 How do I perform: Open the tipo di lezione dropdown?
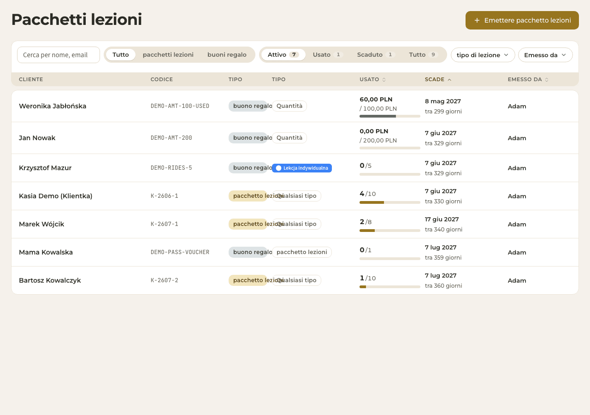[x=483, y=55]
